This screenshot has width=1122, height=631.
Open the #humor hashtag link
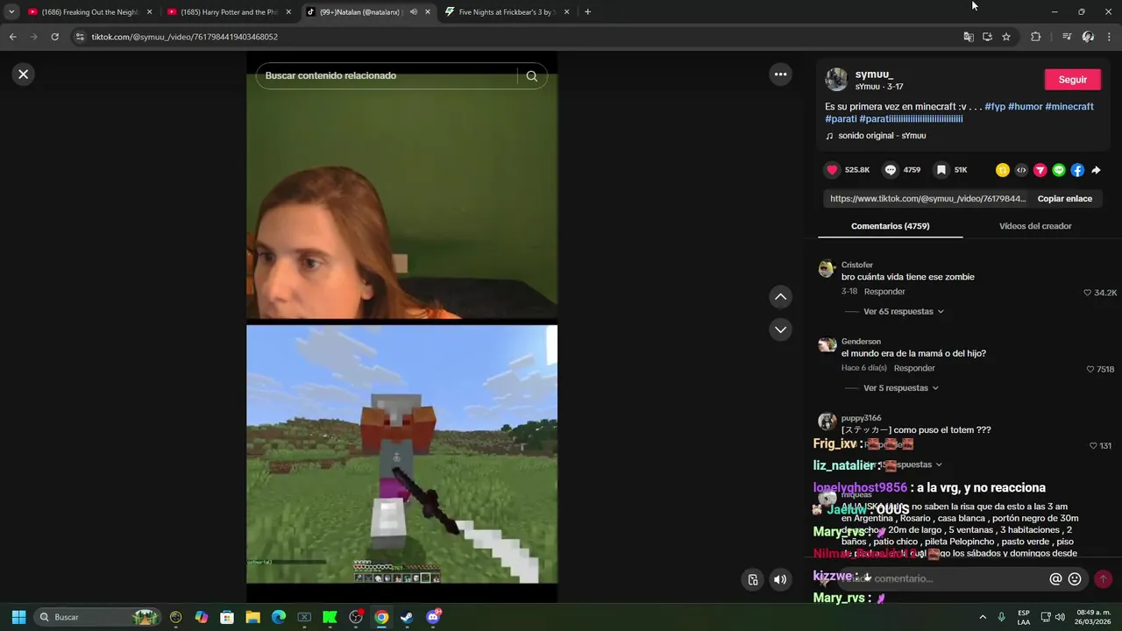pyautogui.click(x=1026, y=107)
